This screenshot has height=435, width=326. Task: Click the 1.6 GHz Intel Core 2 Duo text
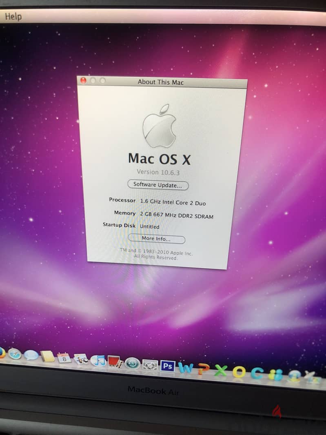173,202
